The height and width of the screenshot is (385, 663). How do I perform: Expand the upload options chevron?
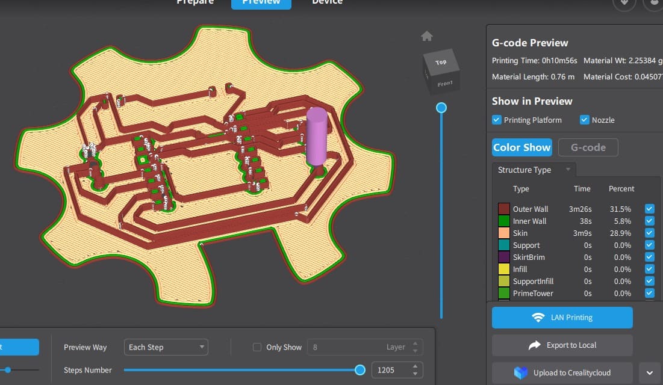(650, 373)
